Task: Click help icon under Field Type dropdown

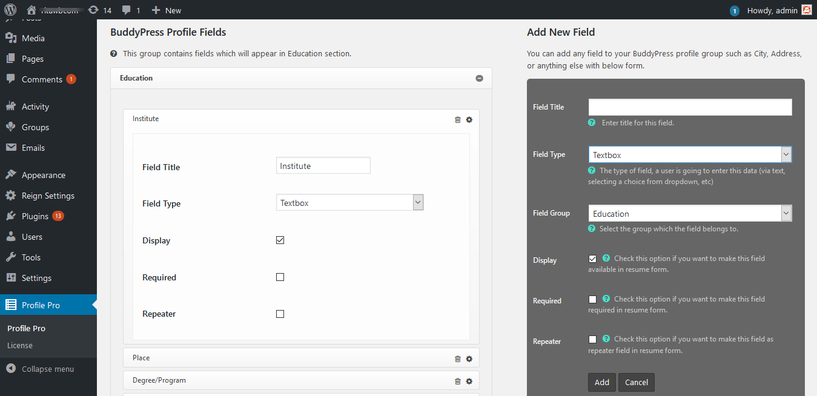Action: coord(592,170)
